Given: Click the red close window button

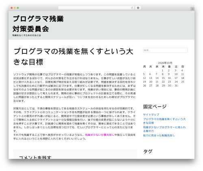Looking at the screenshot, I should (12, 8).
